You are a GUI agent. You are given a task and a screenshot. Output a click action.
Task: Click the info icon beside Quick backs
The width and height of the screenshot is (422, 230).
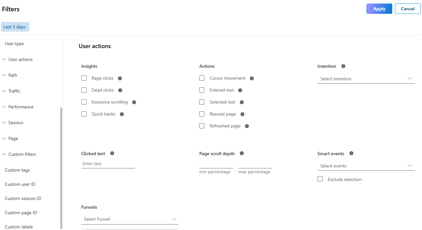coord(122,114)
